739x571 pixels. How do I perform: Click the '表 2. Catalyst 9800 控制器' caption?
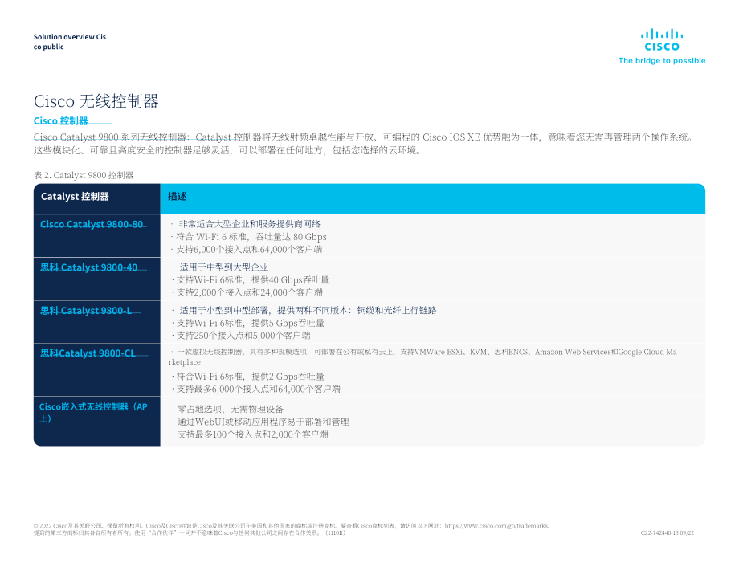pos(84,175)
